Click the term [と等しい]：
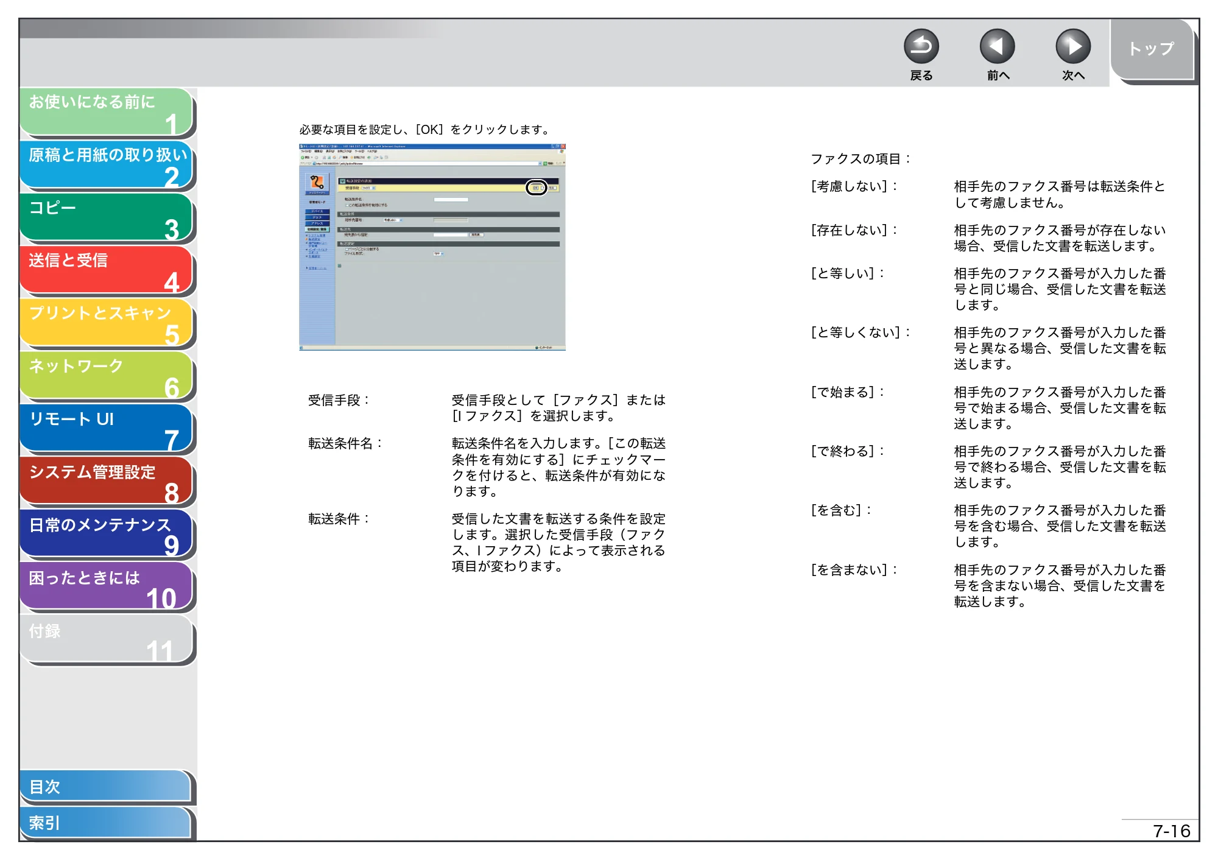The image size is (1218, 861). click(x=848, y=273)
